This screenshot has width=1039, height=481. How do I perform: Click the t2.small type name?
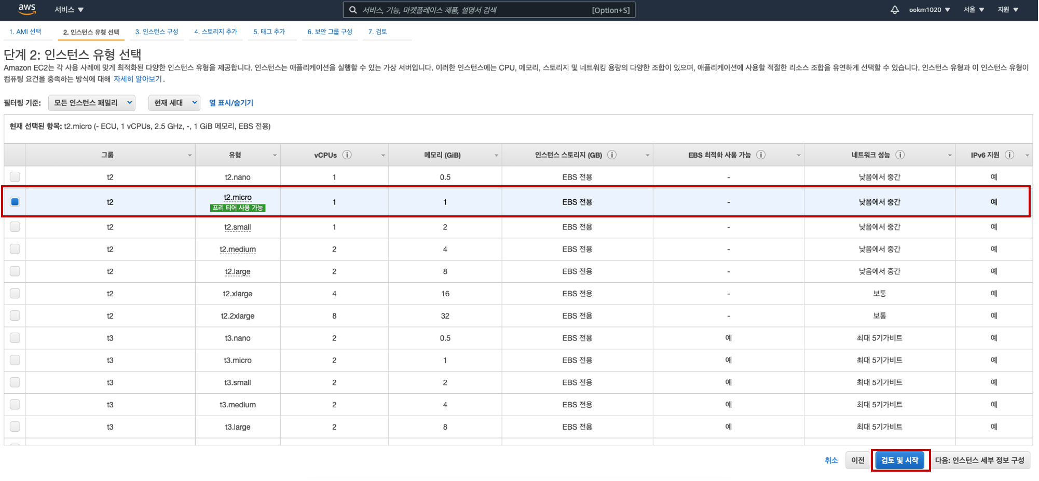coord(238,227)
